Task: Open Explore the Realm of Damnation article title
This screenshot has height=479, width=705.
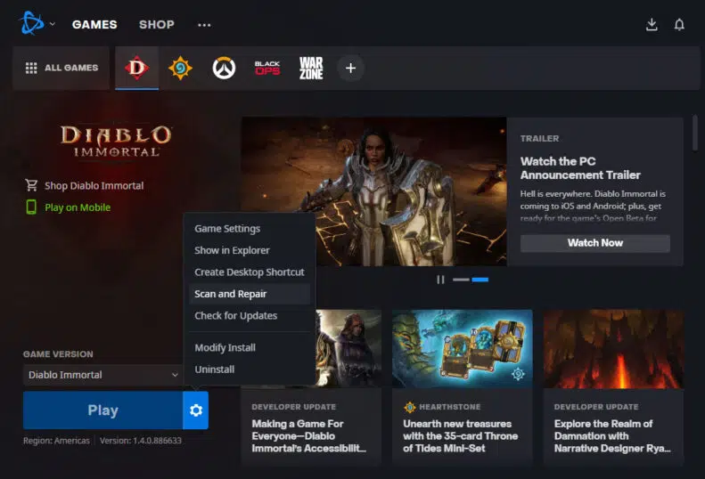Action: (612, 436)
